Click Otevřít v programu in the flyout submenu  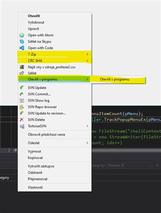(x=118, y=79)
